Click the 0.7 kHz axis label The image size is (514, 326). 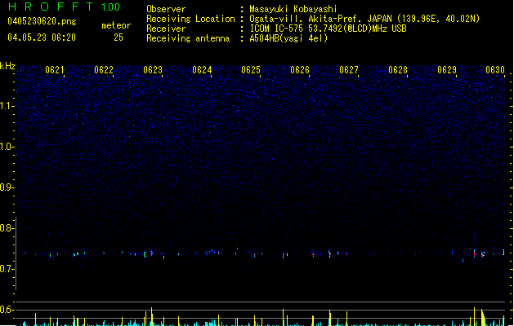7,269
